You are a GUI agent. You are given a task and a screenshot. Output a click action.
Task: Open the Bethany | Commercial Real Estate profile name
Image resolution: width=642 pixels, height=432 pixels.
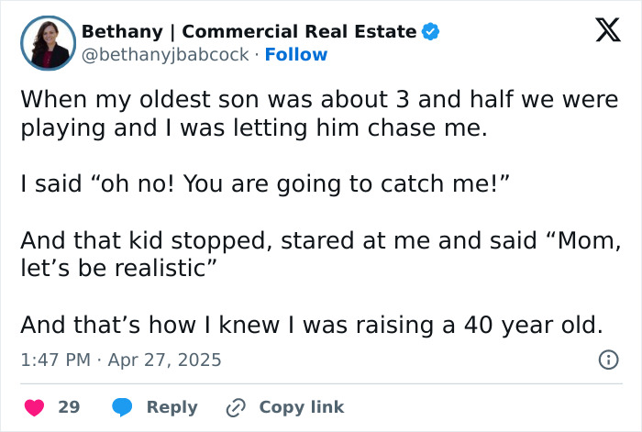coord(249,31)
